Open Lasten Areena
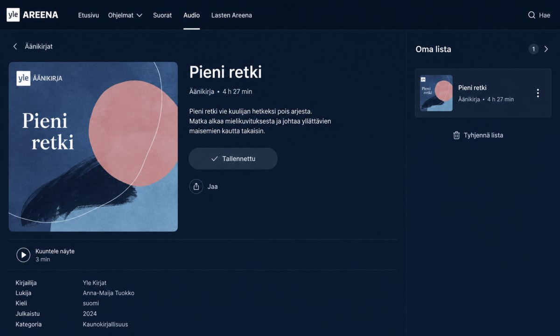This screenshot has height=336, width=560. click(x=231, y=15)
